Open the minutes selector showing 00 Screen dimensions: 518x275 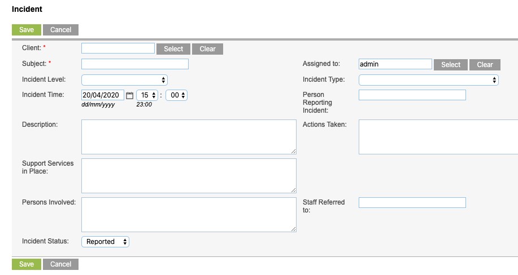tap(176, 95)
